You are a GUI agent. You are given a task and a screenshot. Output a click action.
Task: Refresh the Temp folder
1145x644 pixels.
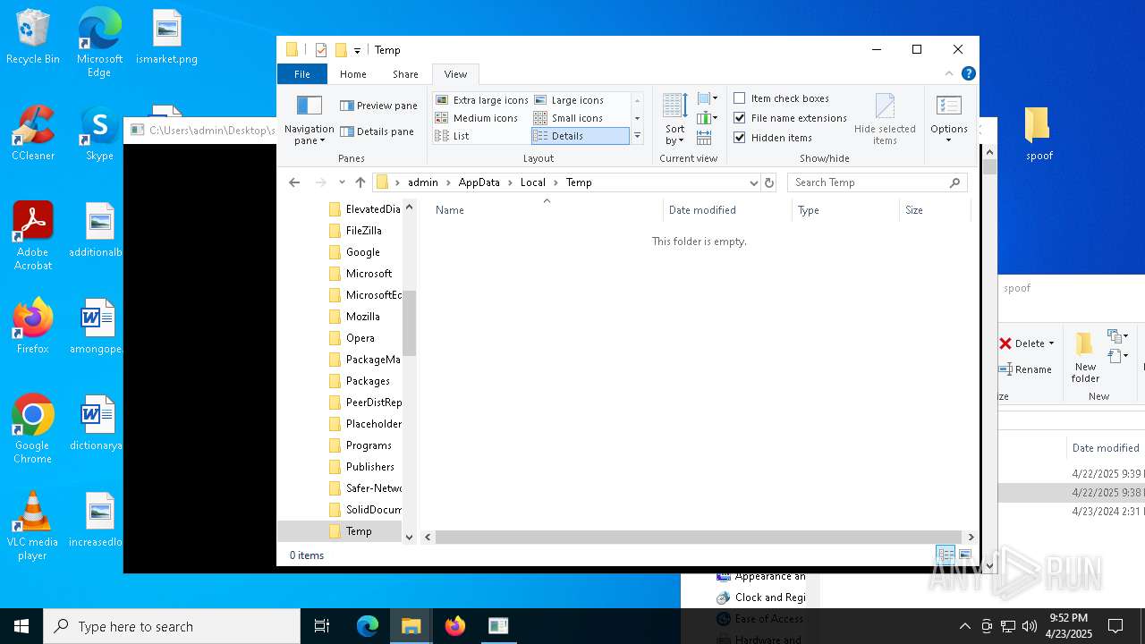coord(768,182)
